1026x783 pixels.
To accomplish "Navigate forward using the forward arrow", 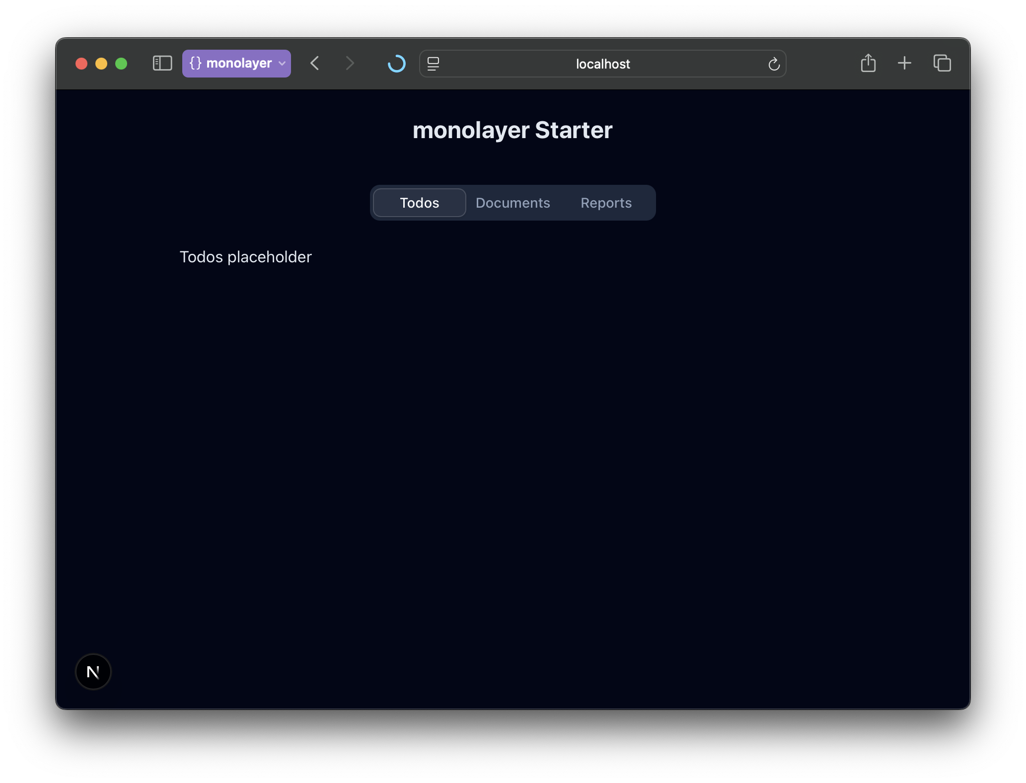I will [350, 63].
